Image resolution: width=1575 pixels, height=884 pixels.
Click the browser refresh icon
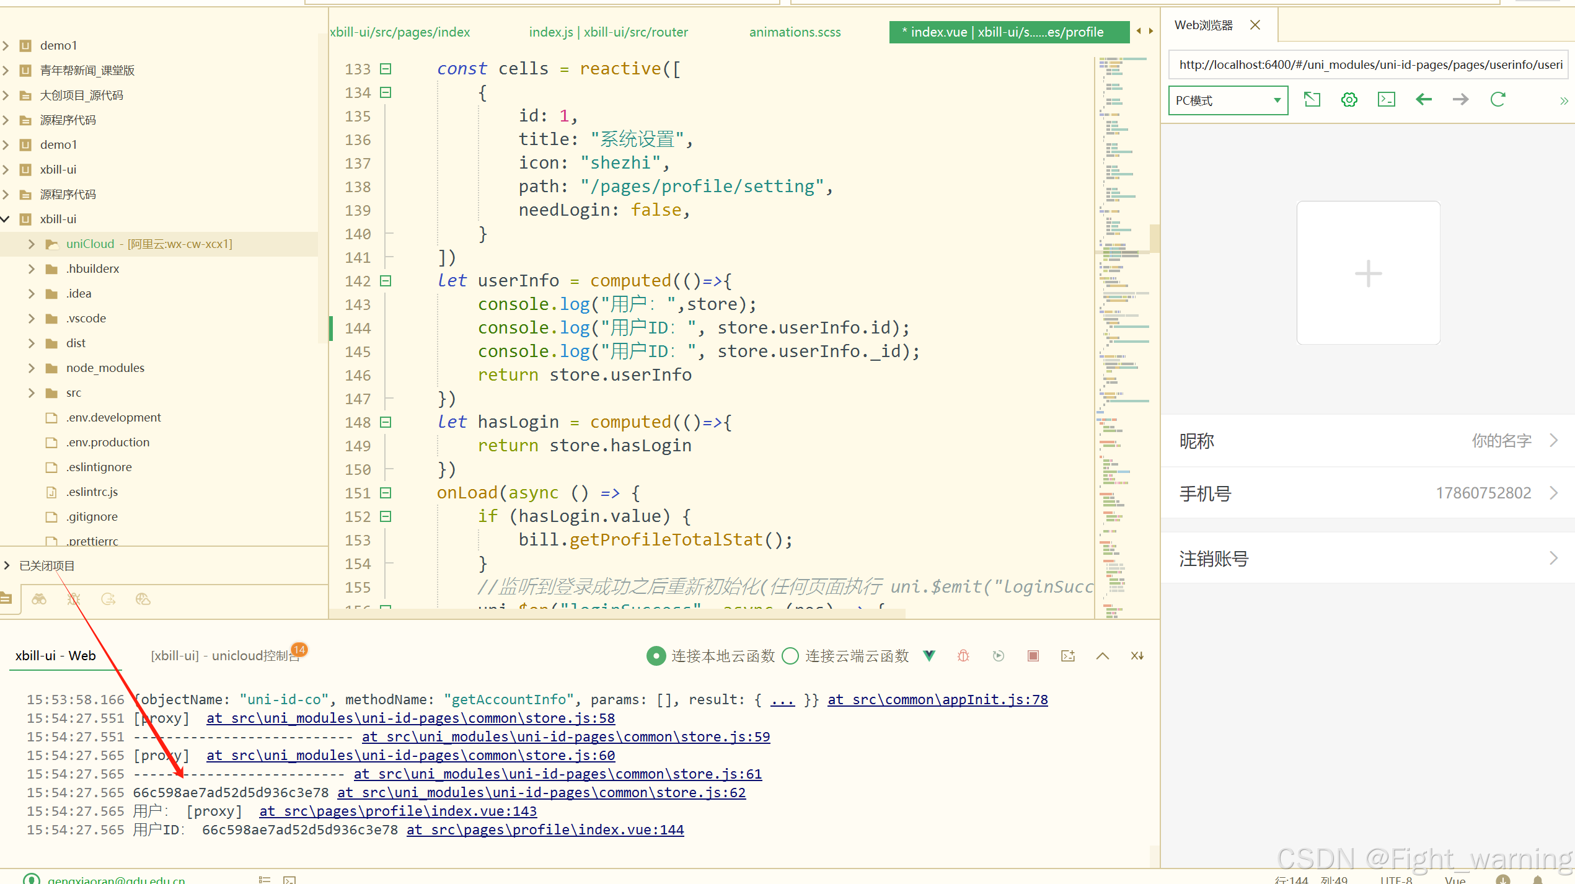[1498, 100]
